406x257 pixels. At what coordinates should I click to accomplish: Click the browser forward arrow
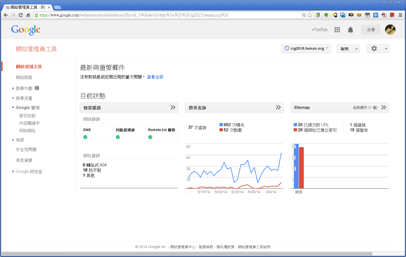coord(13,15)
